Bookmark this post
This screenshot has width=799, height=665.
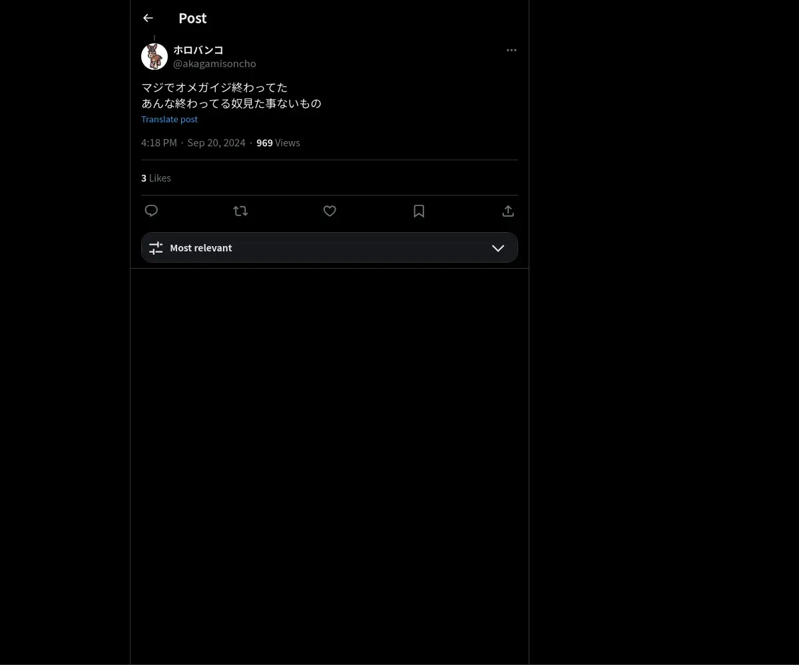[419, 211]
